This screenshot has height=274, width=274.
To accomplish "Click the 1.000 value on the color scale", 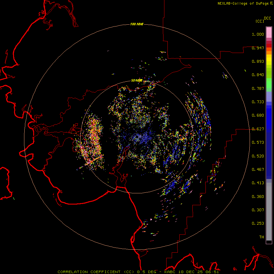I will point(258,34).
